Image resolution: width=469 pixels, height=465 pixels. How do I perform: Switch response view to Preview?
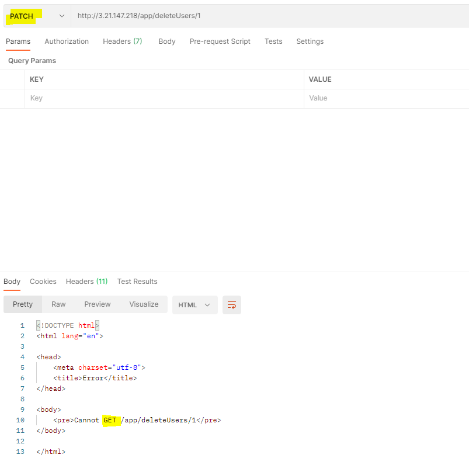[97, 304]
